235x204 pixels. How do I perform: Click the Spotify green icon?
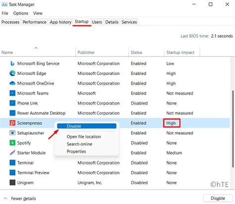[12, 143]
